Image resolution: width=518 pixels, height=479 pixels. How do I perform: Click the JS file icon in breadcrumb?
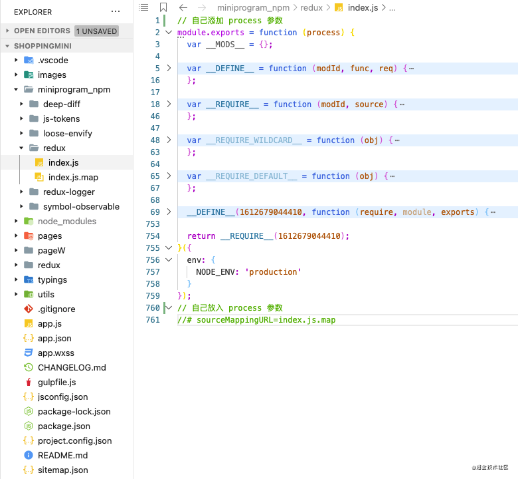point(339,7)
